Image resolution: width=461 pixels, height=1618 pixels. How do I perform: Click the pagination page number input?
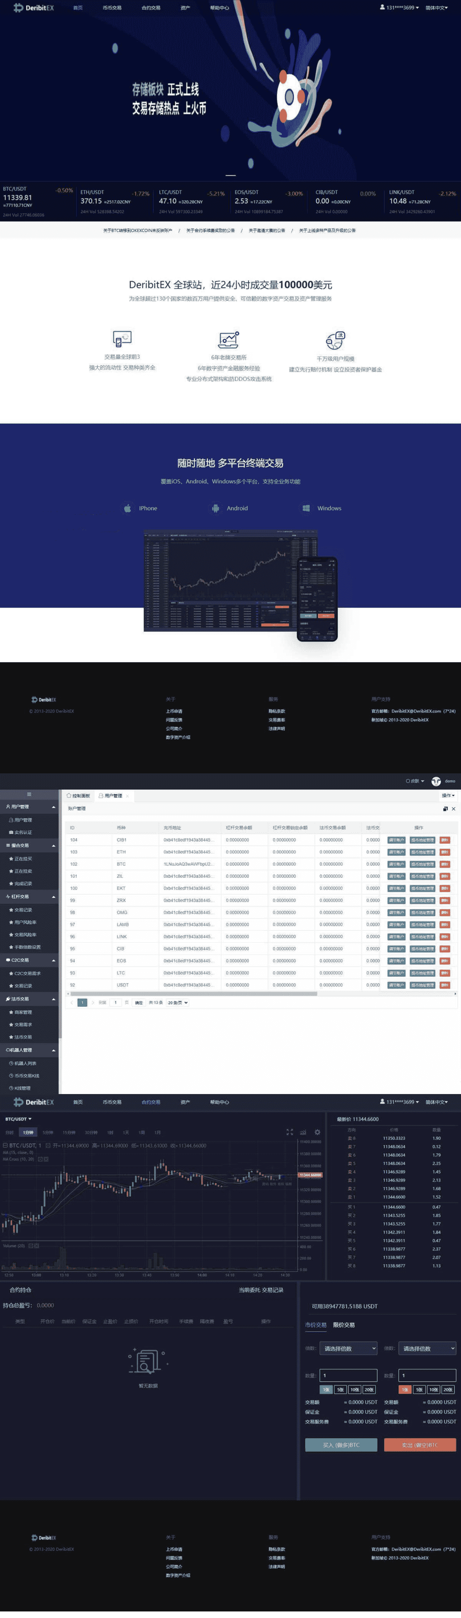pos(116,1002)
